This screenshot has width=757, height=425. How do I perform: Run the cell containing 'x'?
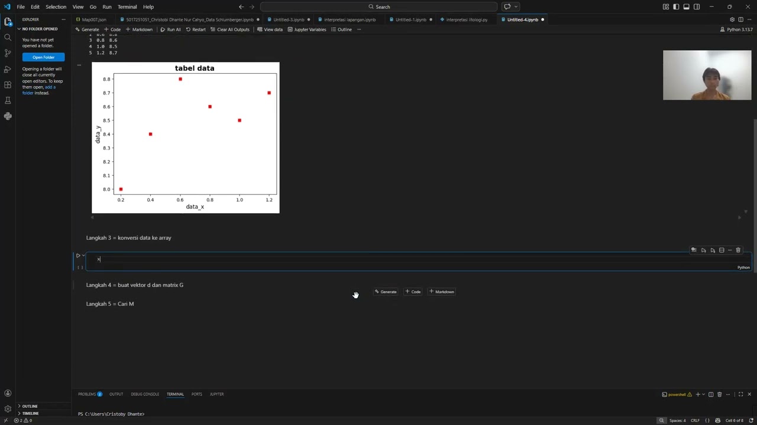[x=78, y=256]
